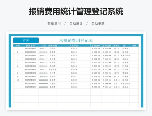The image size is (152, 116).
Task: Click cell BX254578459
Action: pyautogui.click(x=30, y=55)
